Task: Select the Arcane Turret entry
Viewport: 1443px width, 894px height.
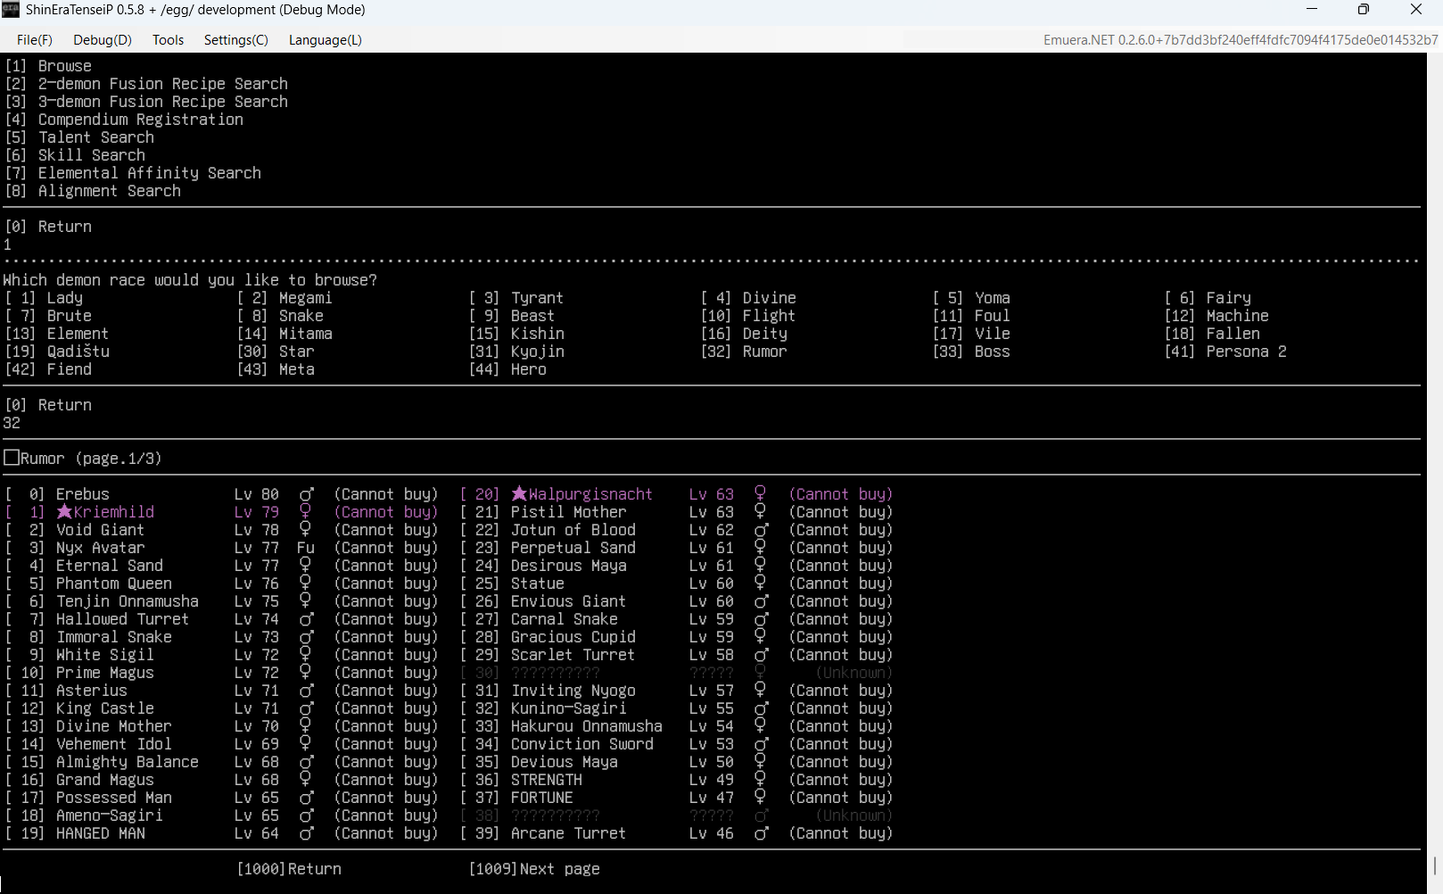Action: tap(676, 833)
